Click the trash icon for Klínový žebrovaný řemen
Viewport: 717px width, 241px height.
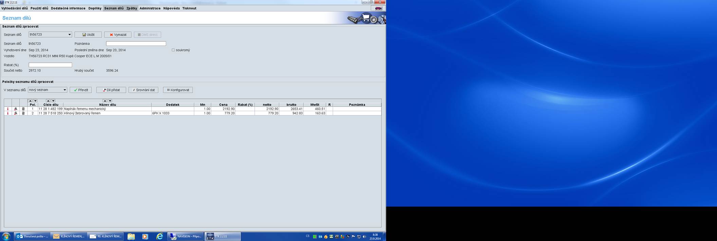(x=23, y=113)
